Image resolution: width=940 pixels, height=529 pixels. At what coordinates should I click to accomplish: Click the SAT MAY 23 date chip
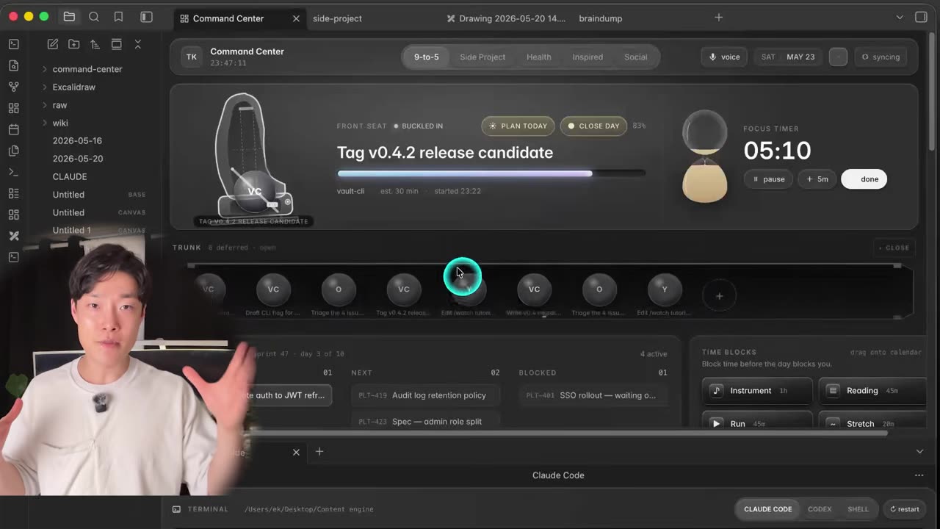788,57
